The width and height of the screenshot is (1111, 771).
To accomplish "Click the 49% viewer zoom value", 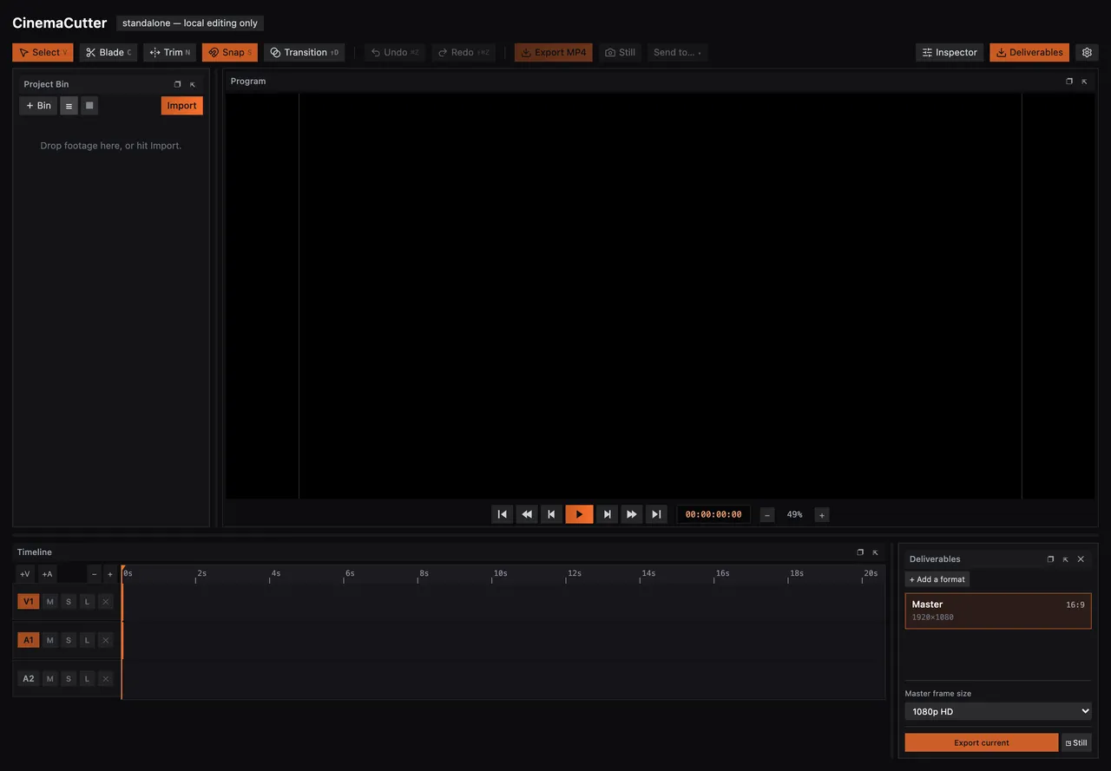I will coord(795,514).
